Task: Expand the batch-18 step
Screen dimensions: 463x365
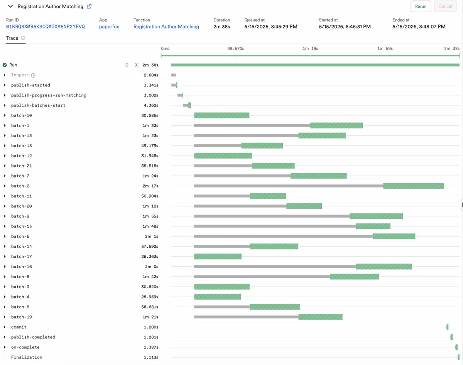Action: point(5,146)
